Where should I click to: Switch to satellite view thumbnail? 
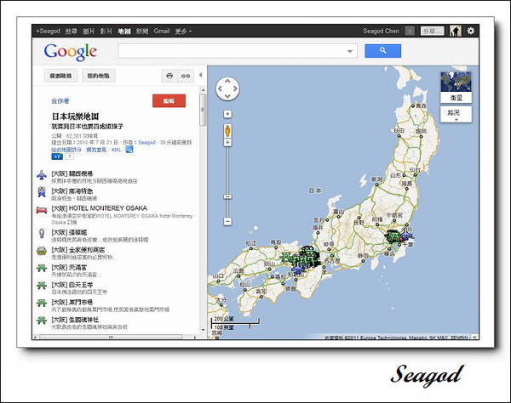456,87
